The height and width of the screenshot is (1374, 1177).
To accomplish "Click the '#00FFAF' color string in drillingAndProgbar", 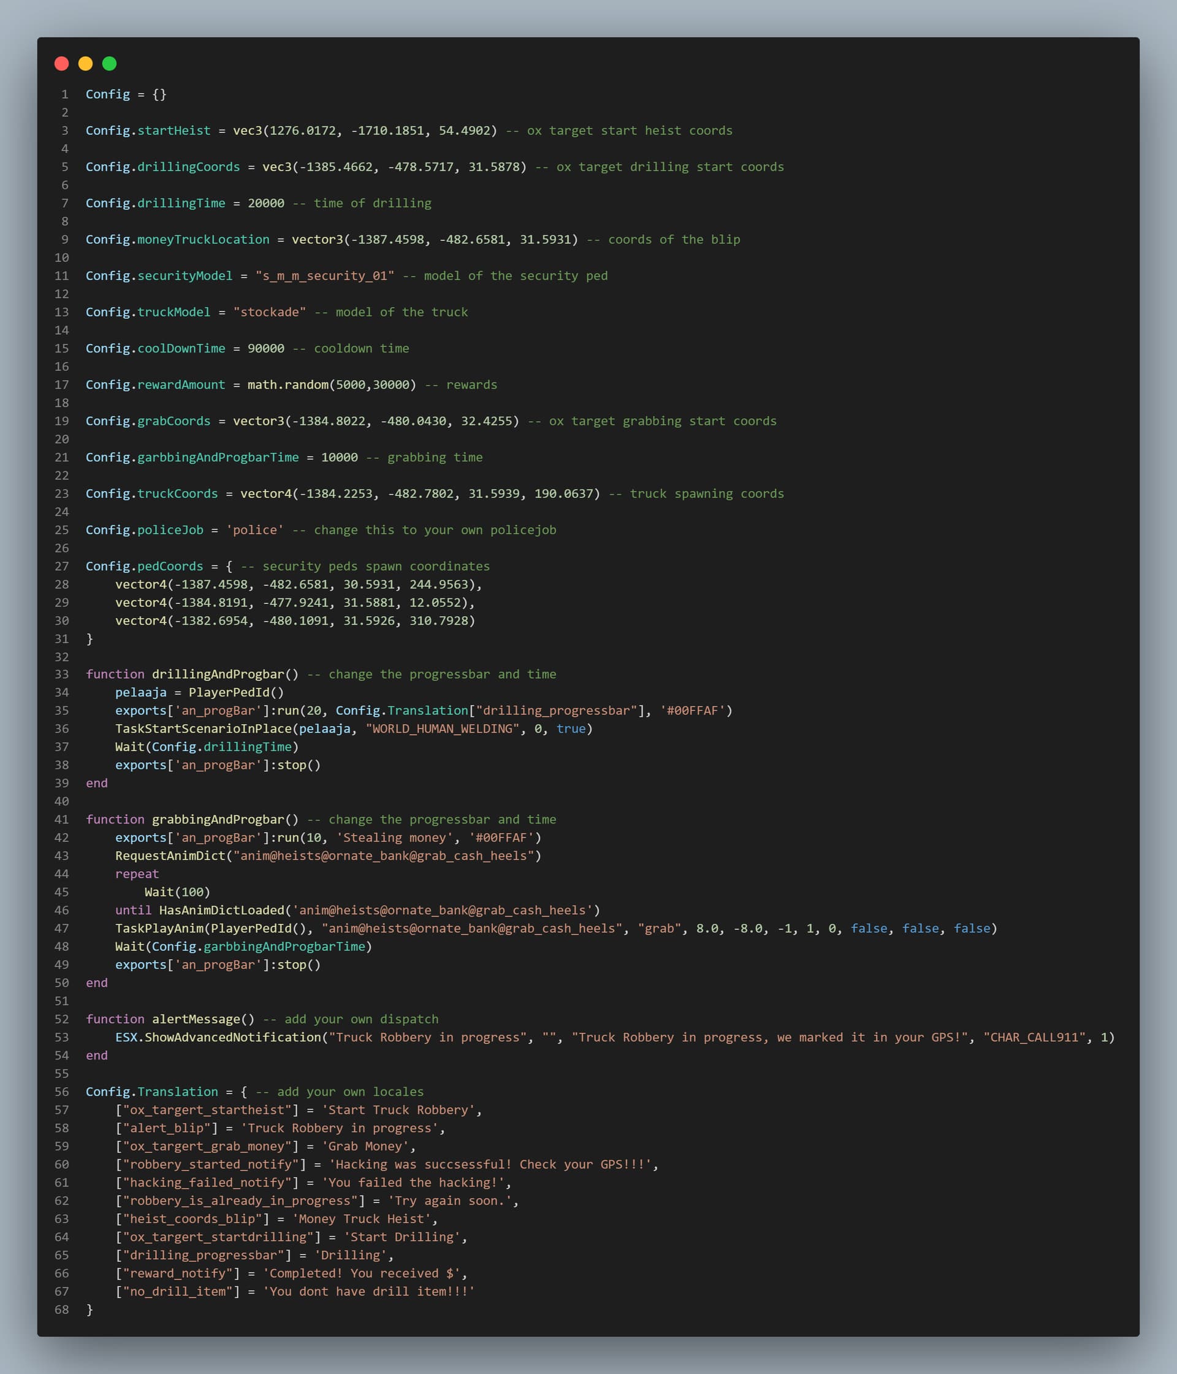I will [692, 711].
